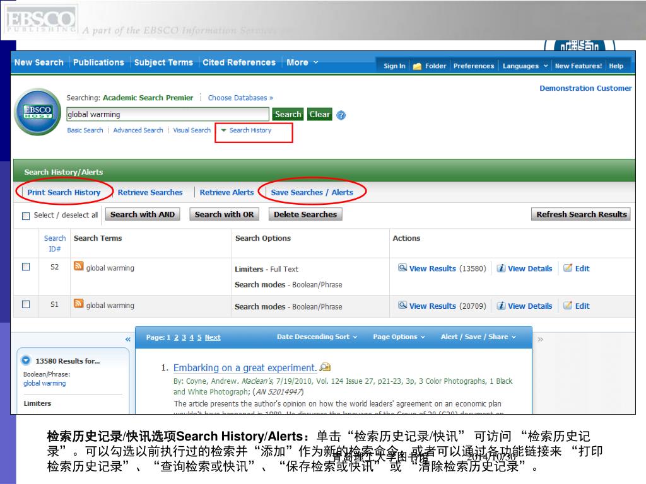Click the green Clear button
The width and height of the screenshot is (646, 484).
(x=320, y=114)
